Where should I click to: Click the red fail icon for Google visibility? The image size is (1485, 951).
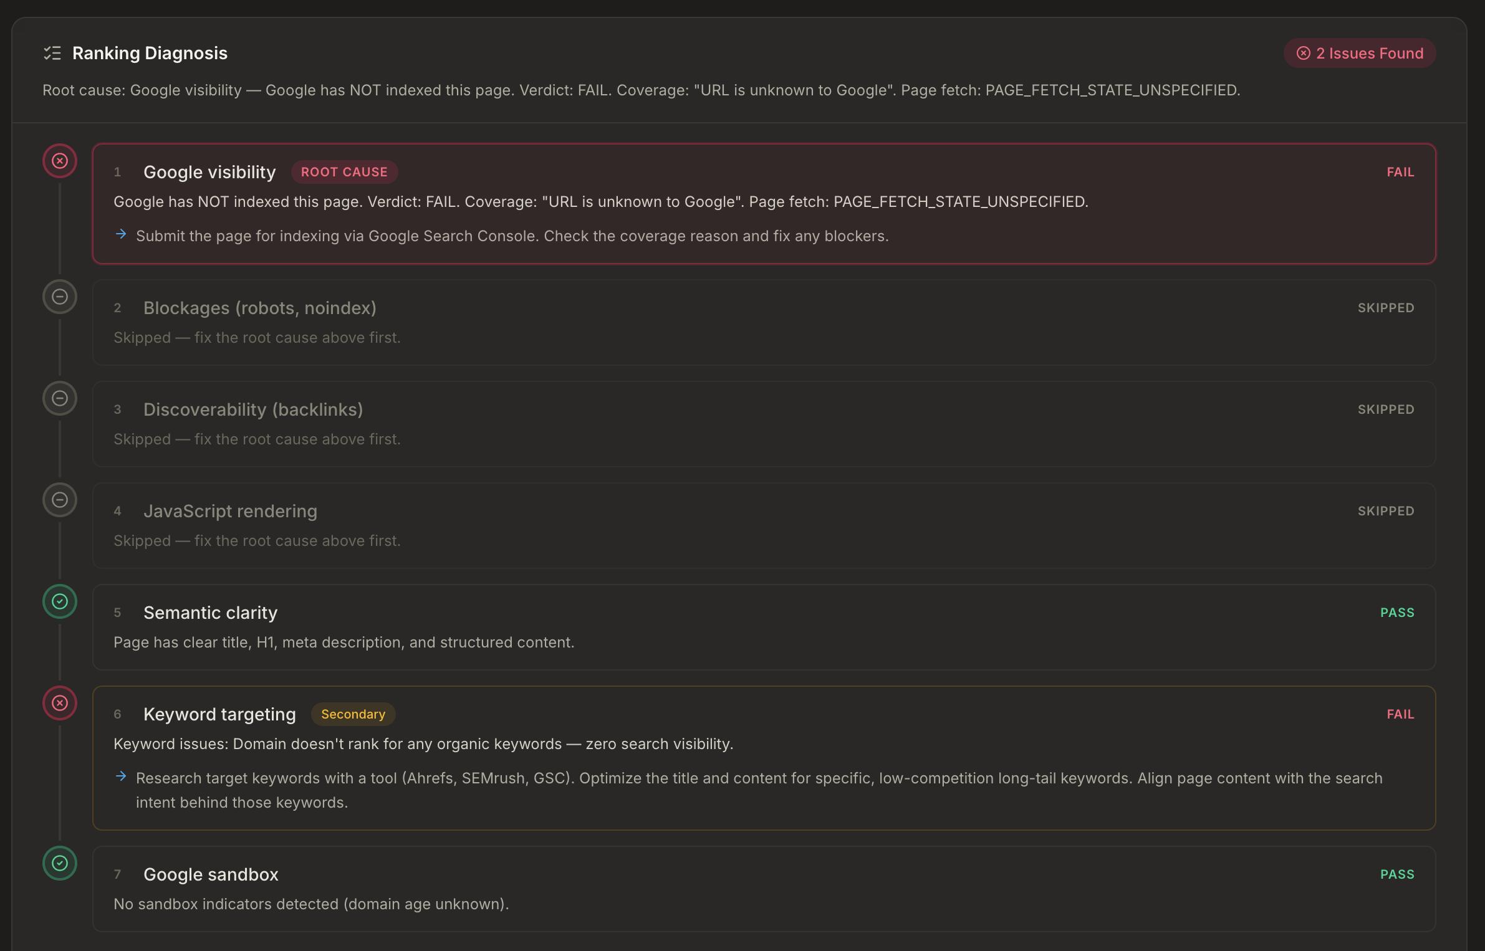click(x=60, y=161)
